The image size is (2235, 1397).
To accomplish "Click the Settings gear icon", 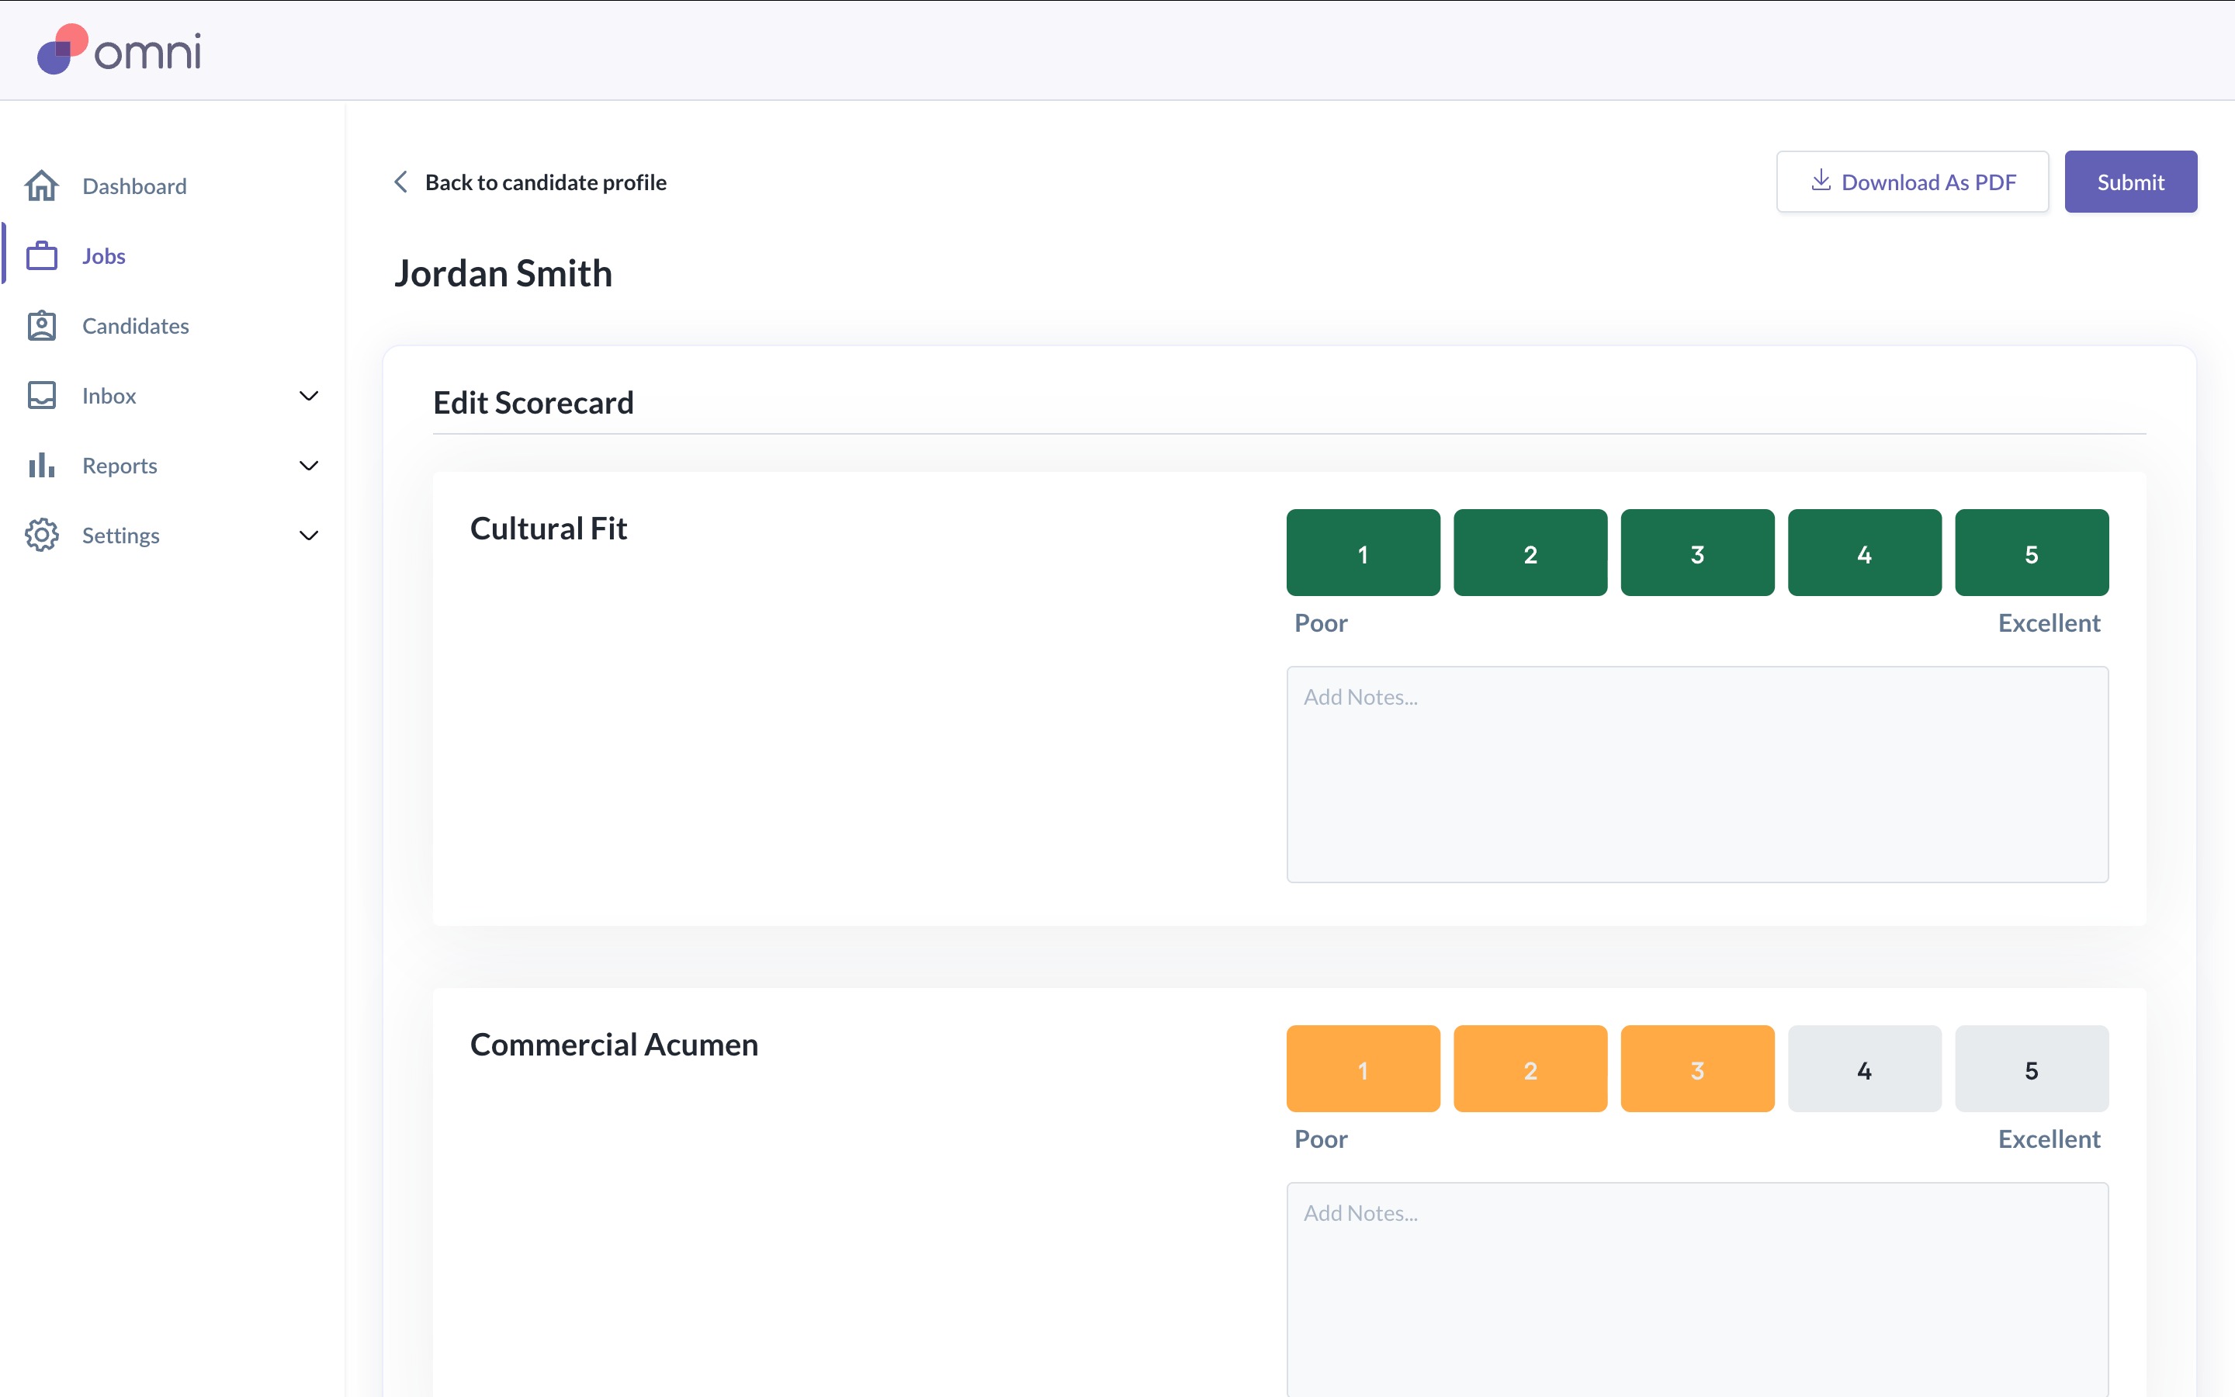I will tap(42, 535).
